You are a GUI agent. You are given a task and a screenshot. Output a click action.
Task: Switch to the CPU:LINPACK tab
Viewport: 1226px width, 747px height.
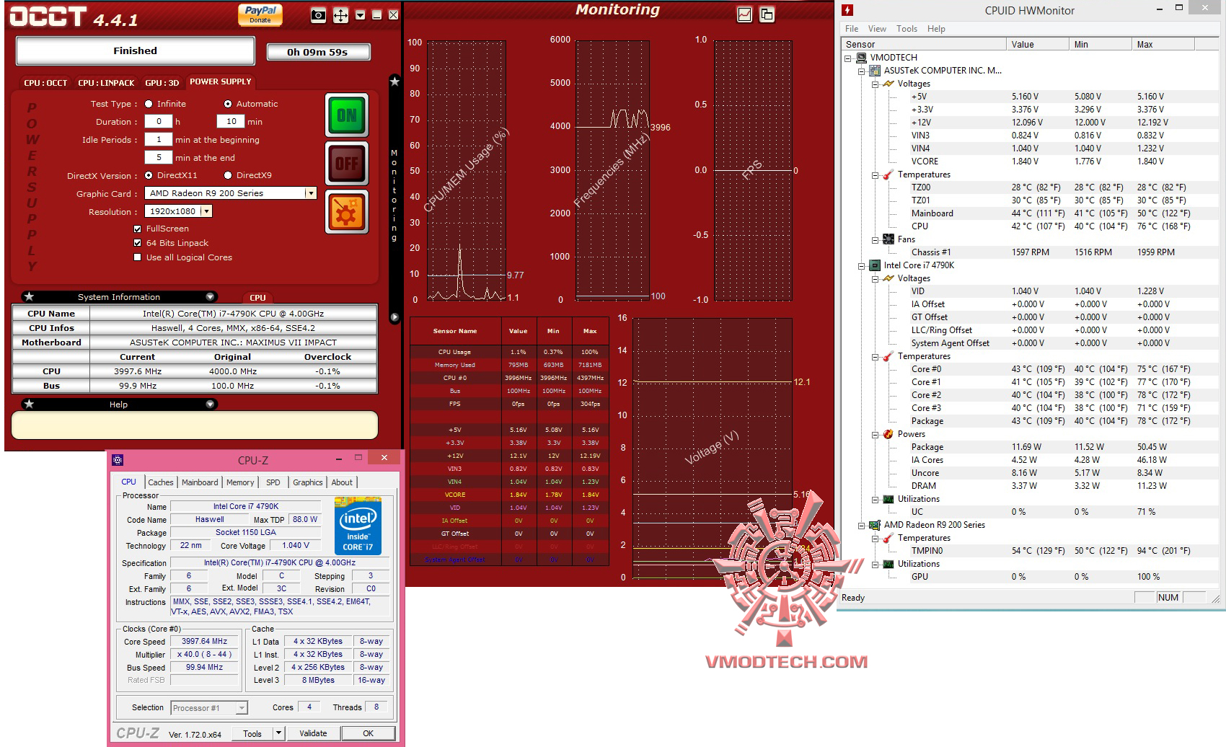pos(106,83)
